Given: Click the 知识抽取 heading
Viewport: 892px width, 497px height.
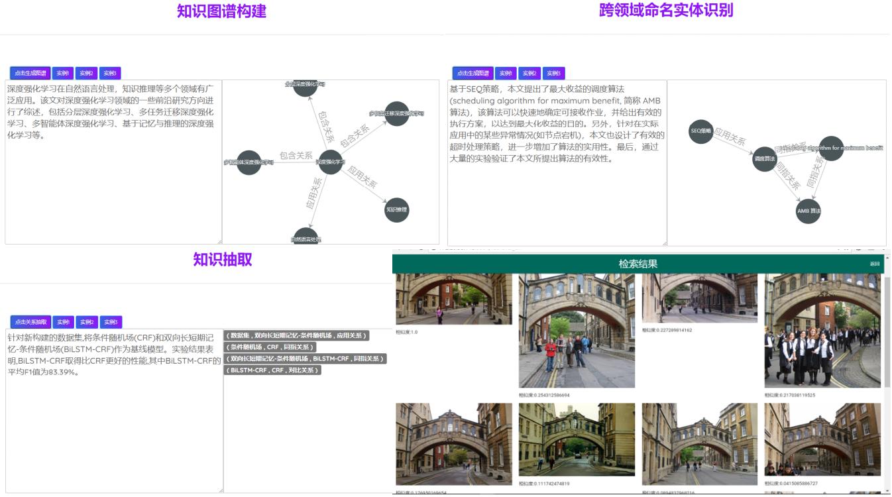Looking at the screenshot, I should coord(223,260).
